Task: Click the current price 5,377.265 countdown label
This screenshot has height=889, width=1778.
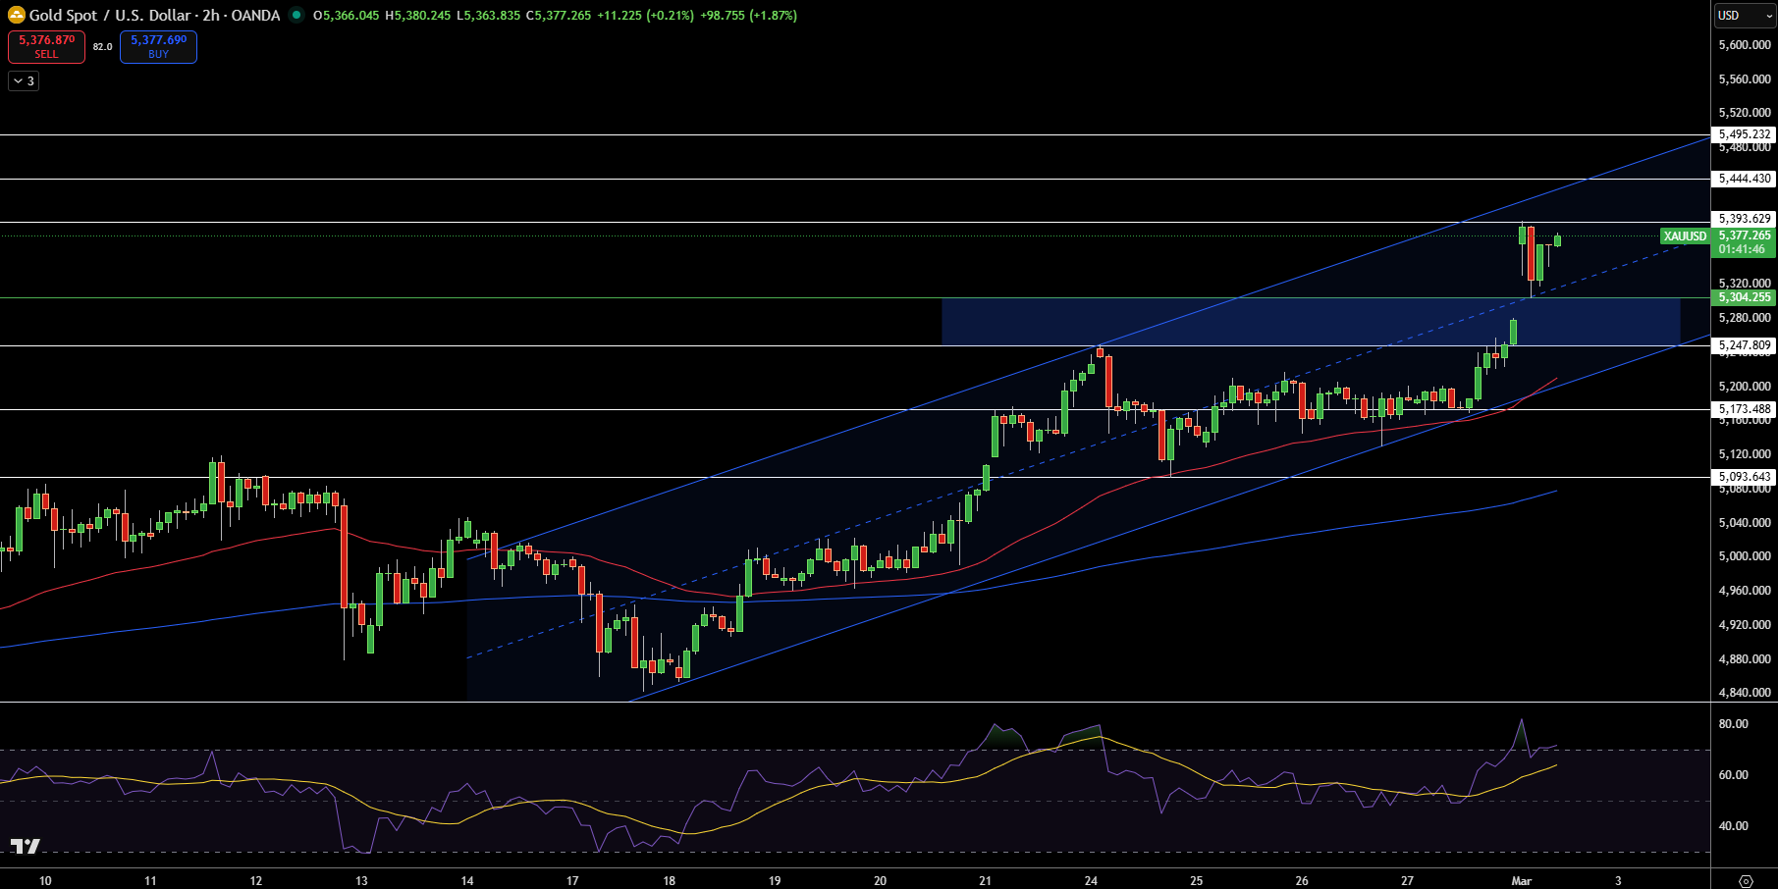Action: point(1745,242)
